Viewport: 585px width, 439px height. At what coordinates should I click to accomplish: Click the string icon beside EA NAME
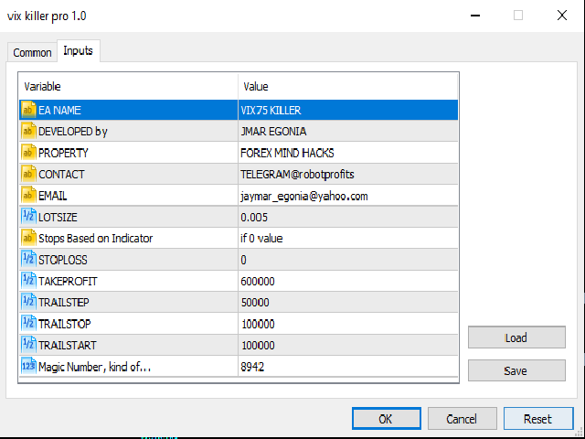(x=28, y=110)
